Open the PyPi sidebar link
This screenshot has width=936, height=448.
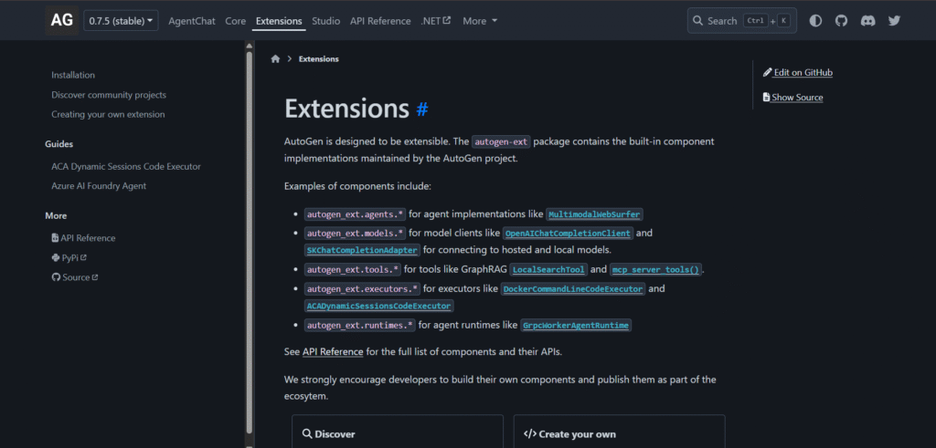click(x=69, y=258)
